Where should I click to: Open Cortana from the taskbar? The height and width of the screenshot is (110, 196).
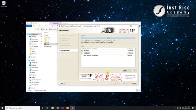point(42,108)
